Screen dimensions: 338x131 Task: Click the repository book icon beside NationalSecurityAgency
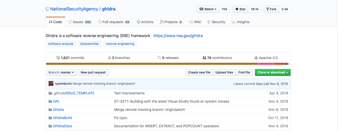coord(47,9)
